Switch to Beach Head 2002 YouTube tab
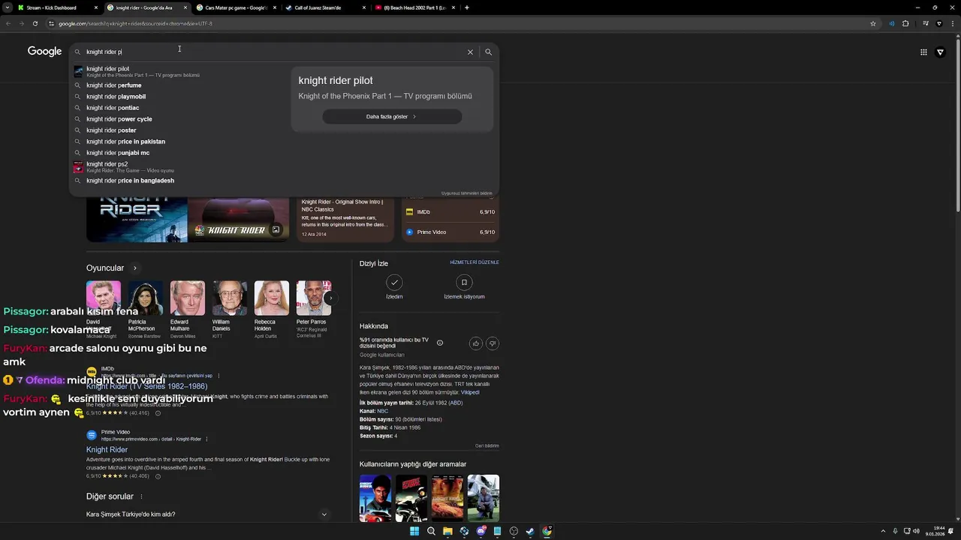Image resolution: width=961 pixels, height=540 pixels. pos(414,7)
